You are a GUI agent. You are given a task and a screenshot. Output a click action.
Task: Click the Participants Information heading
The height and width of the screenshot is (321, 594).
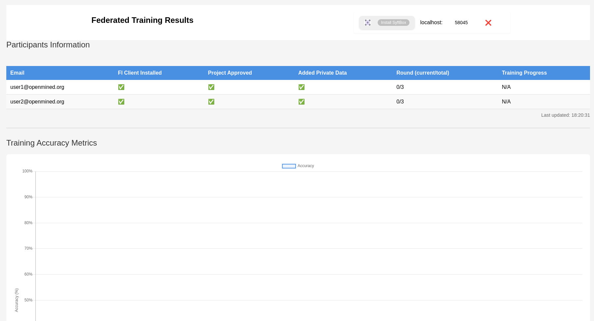[48, 45]
